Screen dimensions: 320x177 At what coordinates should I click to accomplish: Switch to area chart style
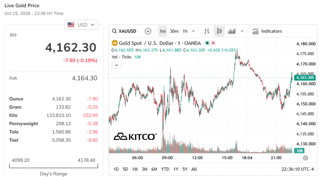(x=232, y=31)
